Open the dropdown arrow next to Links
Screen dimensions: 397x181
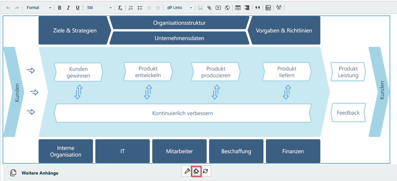[x=191, y=8]
